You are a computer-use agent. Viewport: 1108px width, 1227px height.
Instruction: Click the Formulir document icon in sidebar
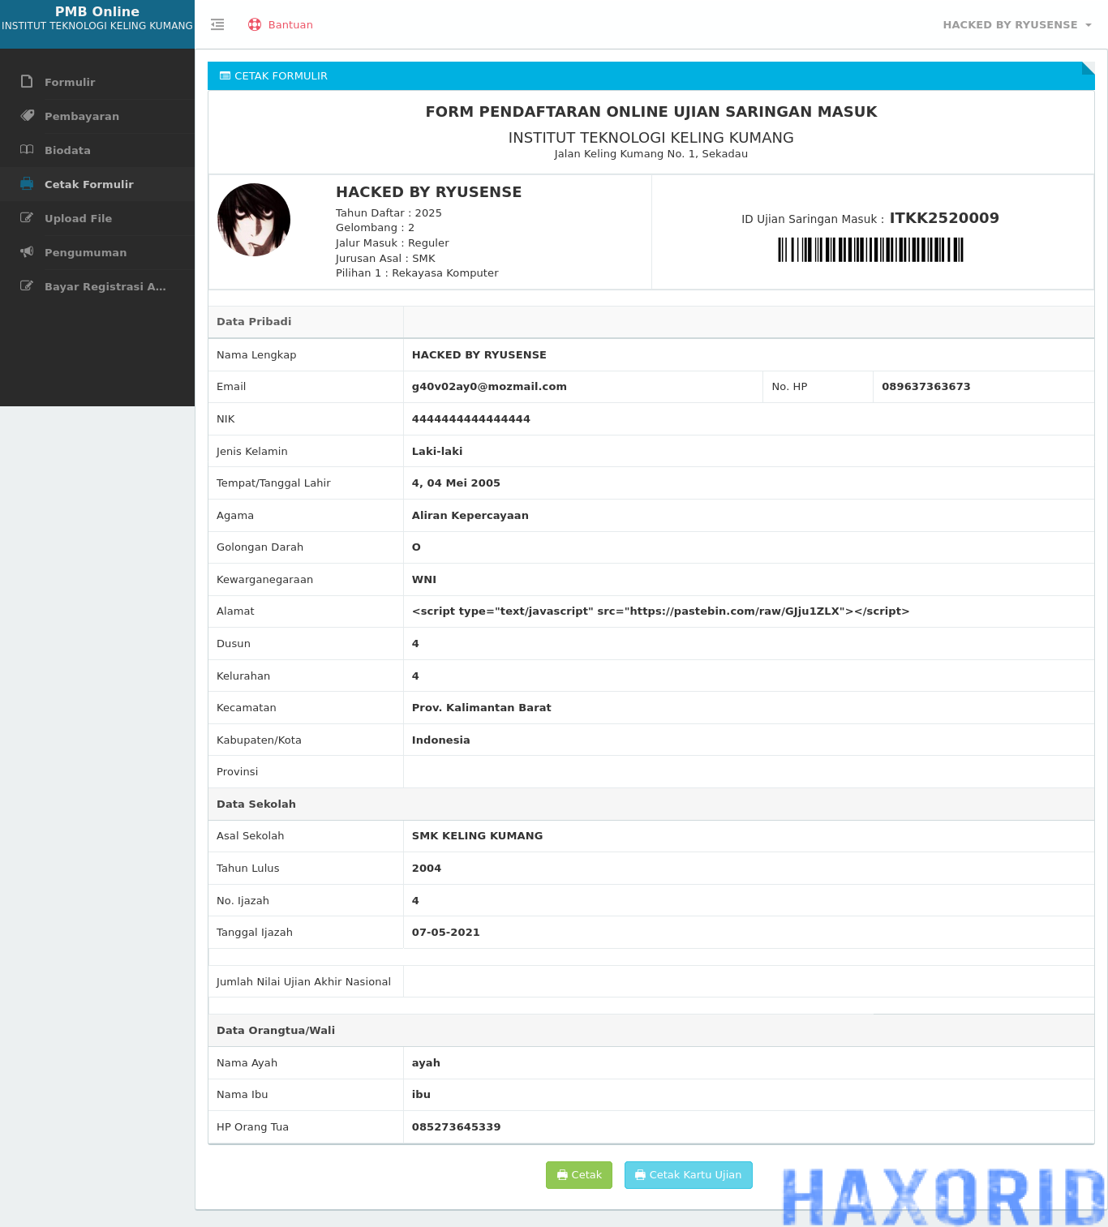point(27,82)
